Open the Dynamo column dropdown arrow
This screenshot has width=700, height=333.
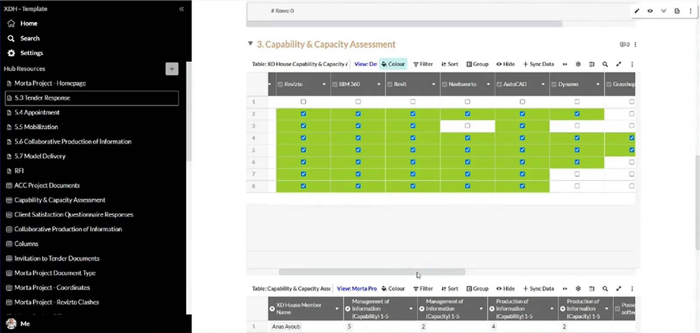point(598,84)
